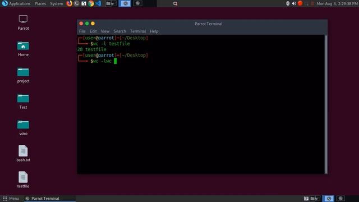Click Parrot Terminal taskbar button
359x202 pixels.
pyautogui.click(x=50, y=199)
